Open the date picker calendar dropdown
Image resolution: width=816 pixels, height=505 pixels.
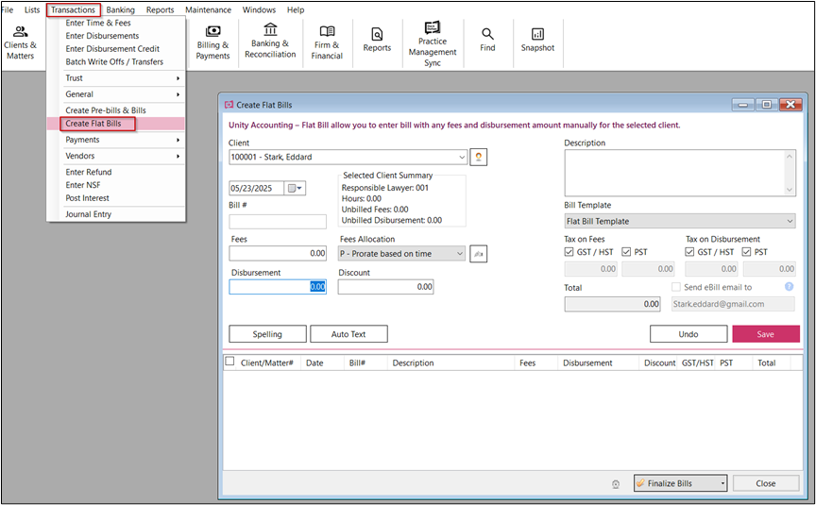point(295,188)
